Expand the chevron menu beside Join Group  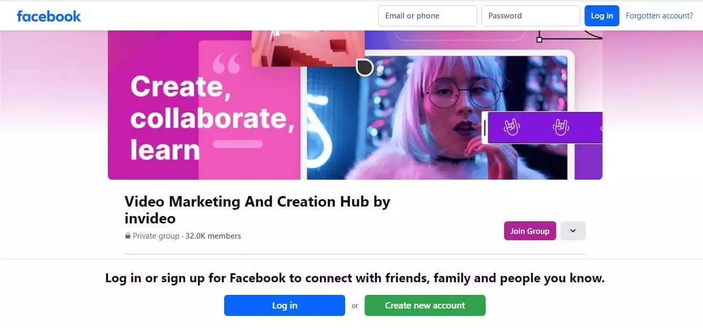[x=573, y=231]
